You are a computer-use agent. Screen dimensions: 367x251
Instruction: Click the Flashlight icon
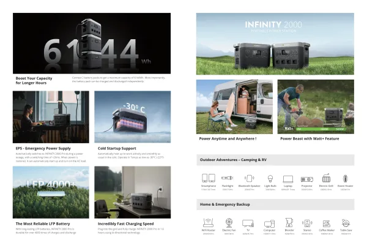click(x=228, y=178)
